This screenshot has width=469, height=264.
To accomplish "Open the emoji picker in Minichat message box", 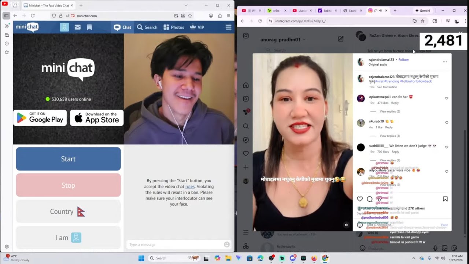I will pos(227,245).
